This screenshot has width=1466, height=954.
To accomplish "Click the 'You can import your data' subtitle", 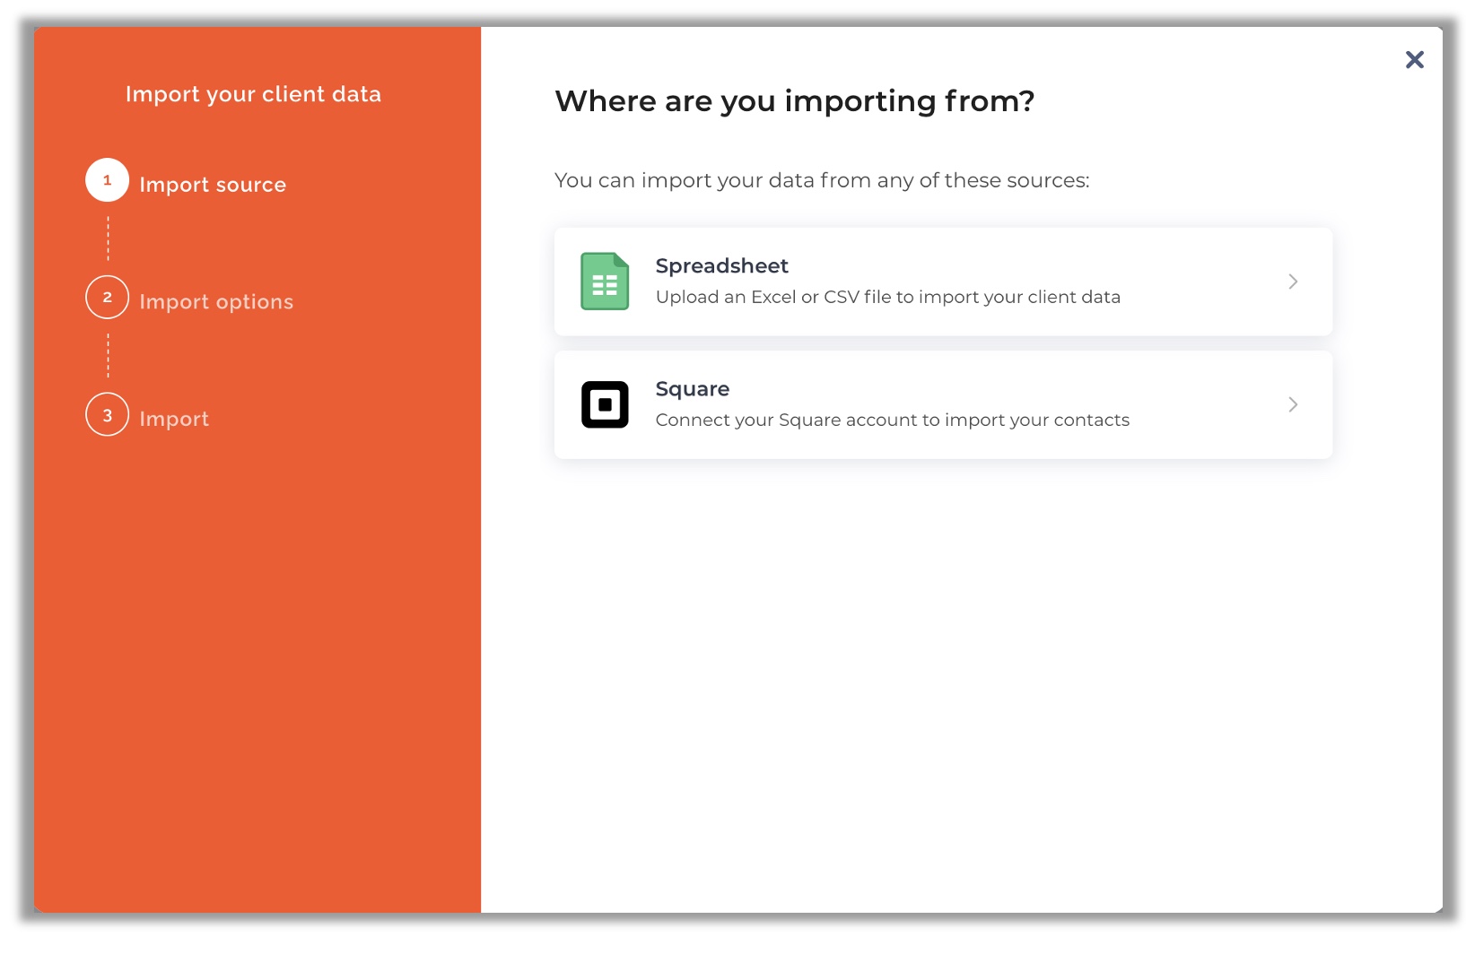I will coord(821,180).
